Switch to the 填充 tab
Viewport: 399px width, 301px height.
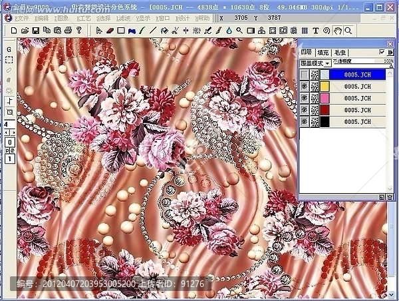323,53
